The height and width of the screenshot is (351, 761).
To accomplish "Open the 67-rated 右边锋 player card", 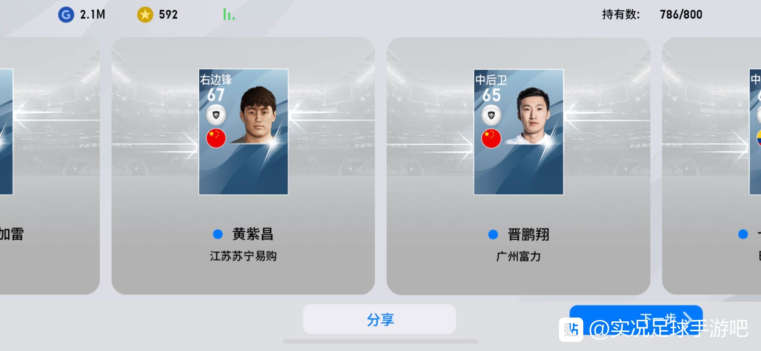I will (x=244, y=132).
